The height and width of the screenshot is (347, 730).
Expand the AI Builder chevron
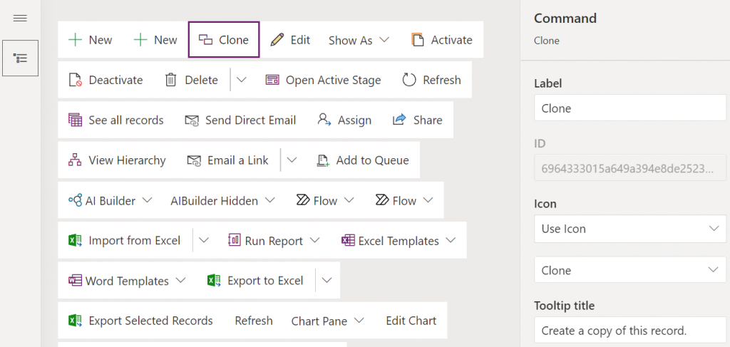coord(147,200)
